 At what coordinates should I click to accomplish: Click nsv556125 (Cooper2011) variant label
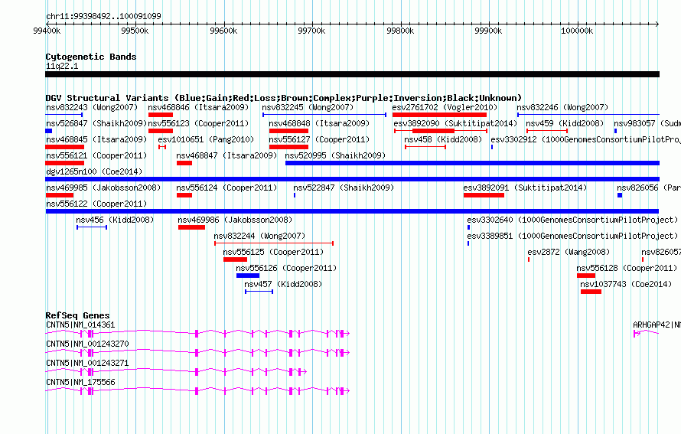[273, 252]
